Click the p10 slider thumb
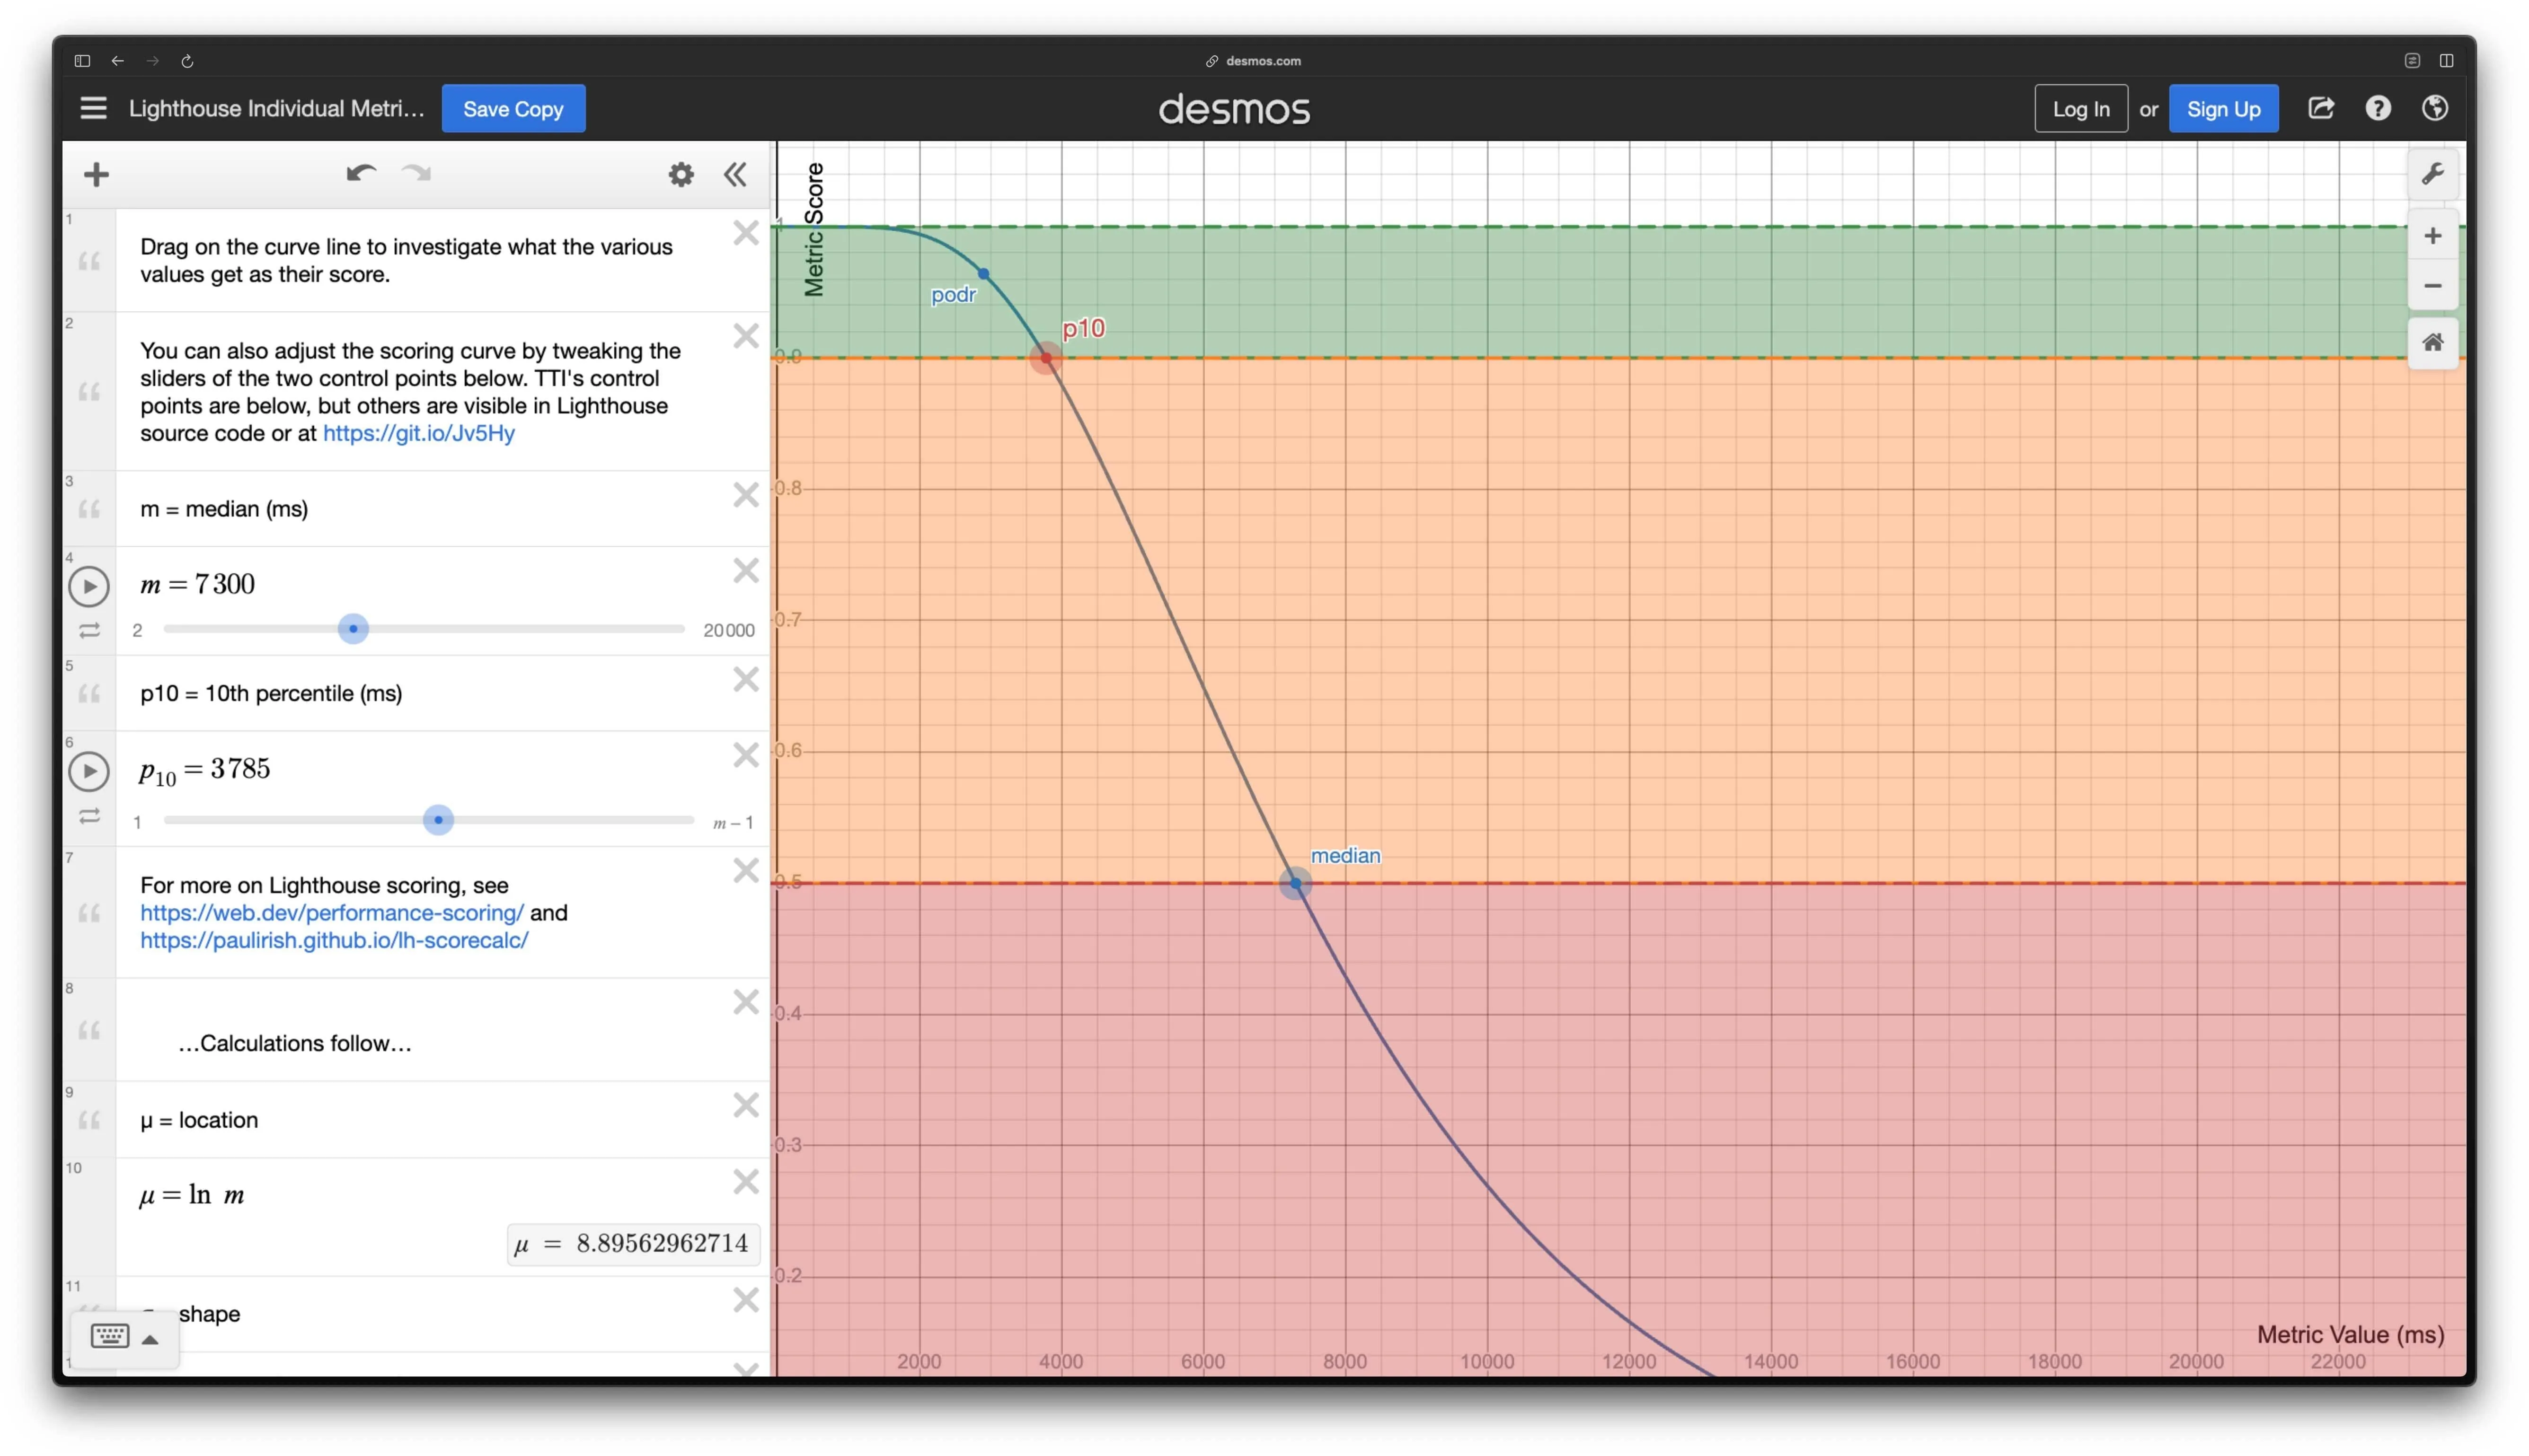2529x1456 pixels. (x=438, y=820)
